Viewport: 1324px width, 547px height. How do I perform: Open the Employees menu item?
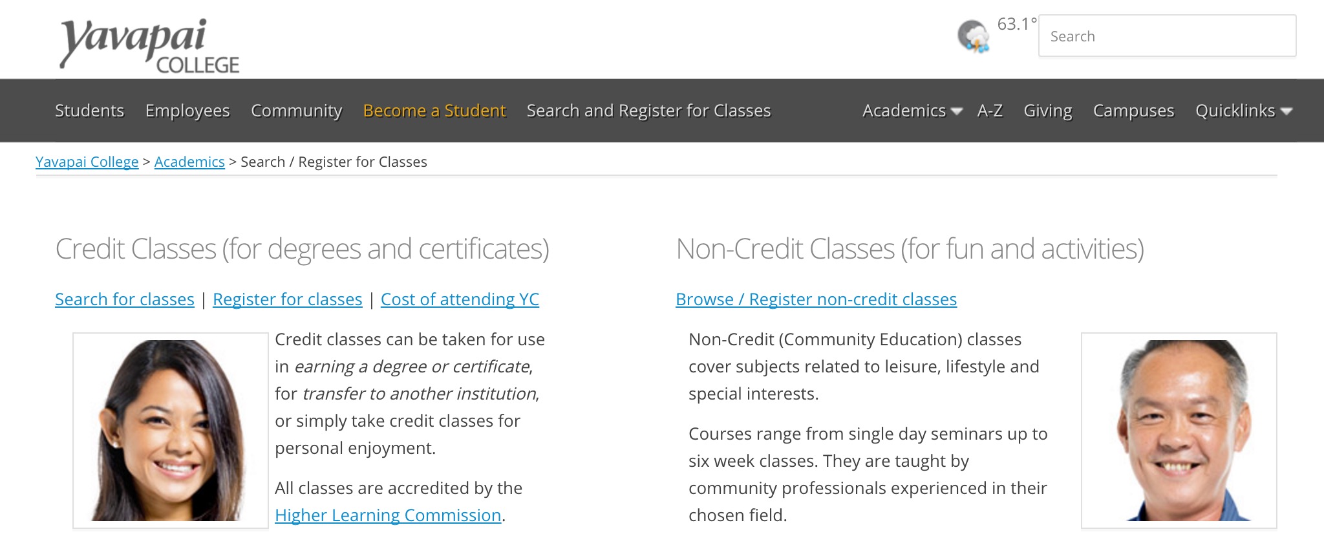click(x=187, y=111)
